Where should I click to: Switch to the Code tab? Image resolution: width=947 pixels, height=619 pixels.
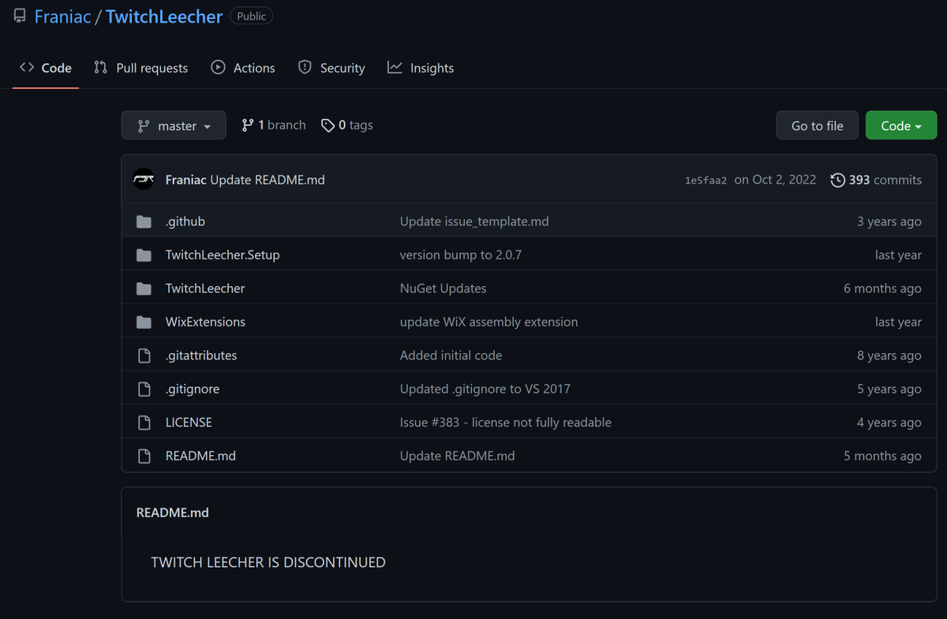(x=46, y=68)
